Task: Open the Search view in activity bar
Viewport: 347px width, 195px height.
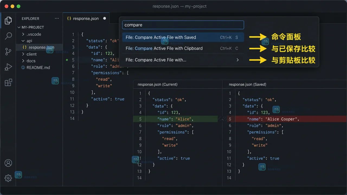Action: point(8,36)
